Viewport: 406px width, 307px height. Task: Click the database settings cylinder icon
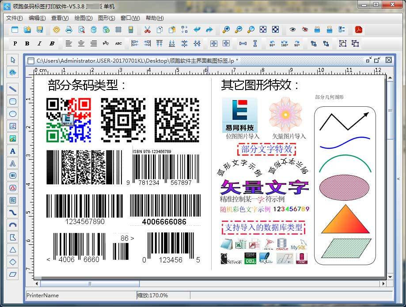point(94,30)
